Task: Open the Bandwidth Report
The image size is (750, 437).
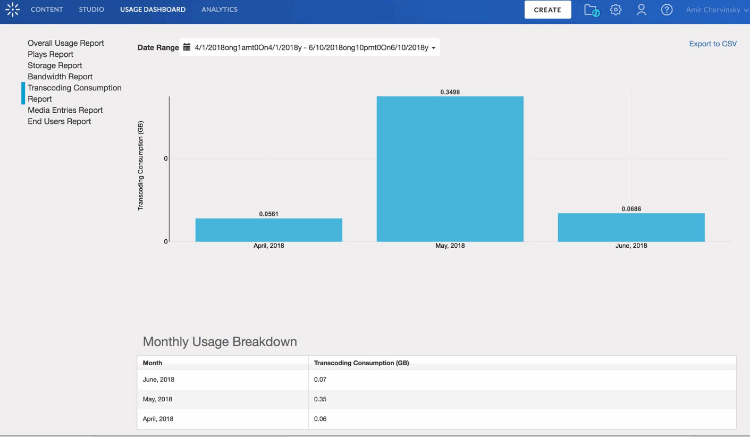Action: 60,77
